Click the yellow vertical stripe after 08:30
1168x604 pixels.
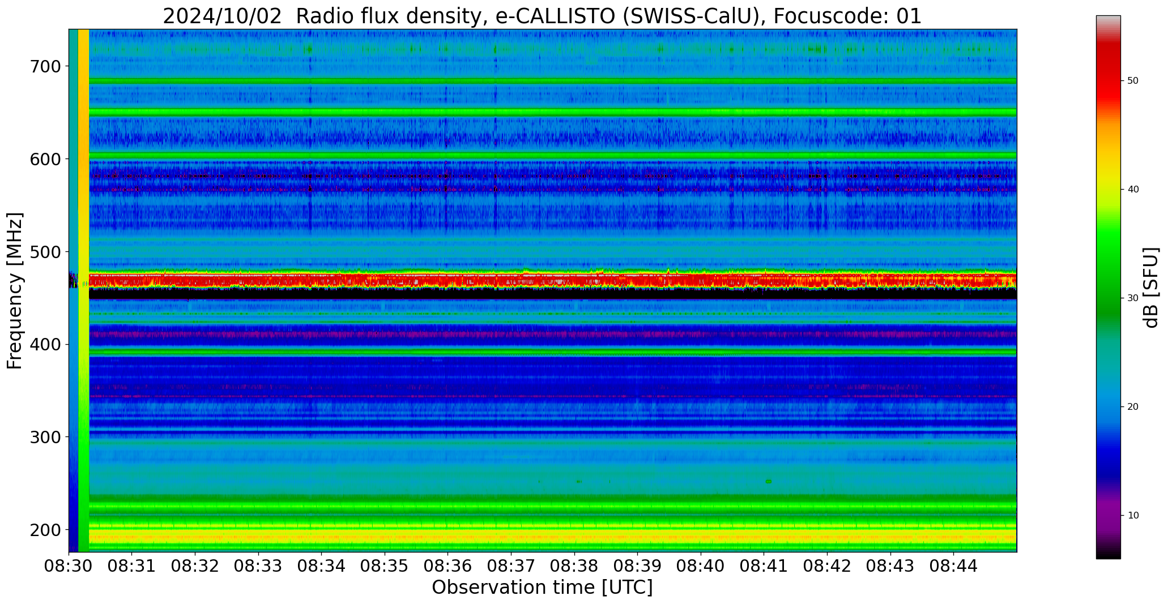[83, 170]
